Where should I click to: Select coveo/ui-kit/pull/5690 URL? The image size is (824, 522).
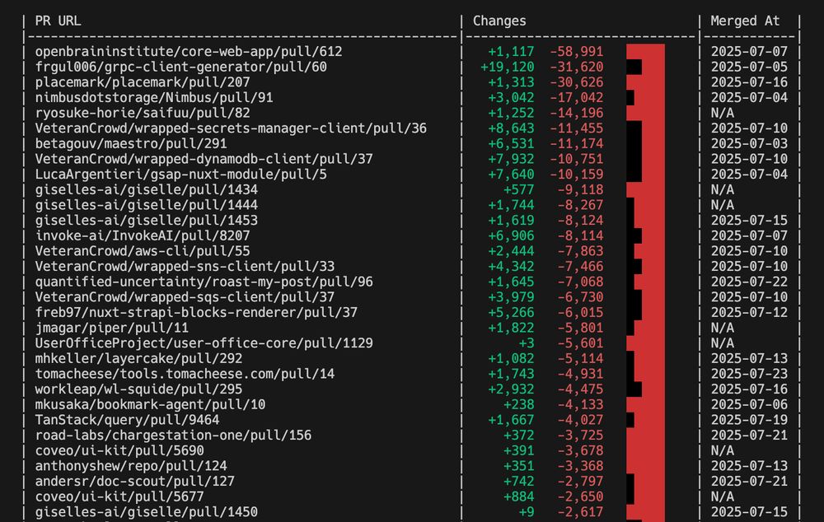tap(119, 450)
